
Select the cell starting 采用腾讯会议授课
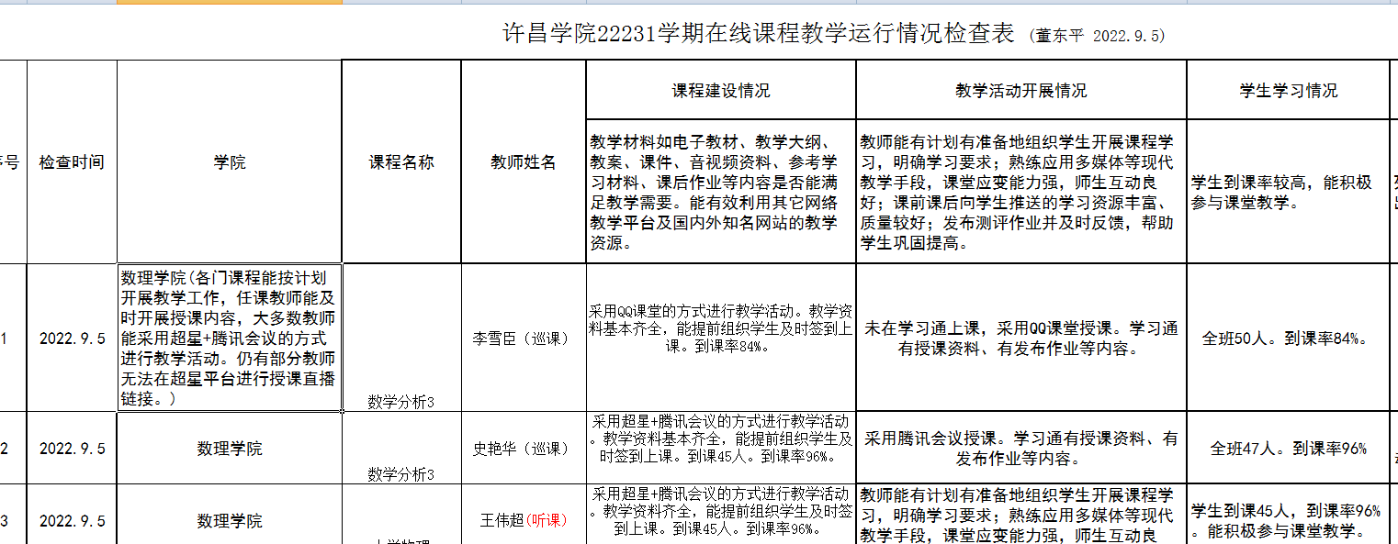coord(1020,449)
